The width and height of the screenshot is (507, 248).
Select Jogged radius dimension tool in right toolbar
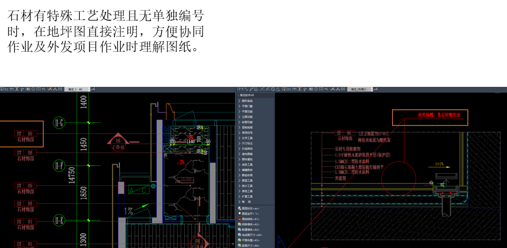click(x=268, y=89)
